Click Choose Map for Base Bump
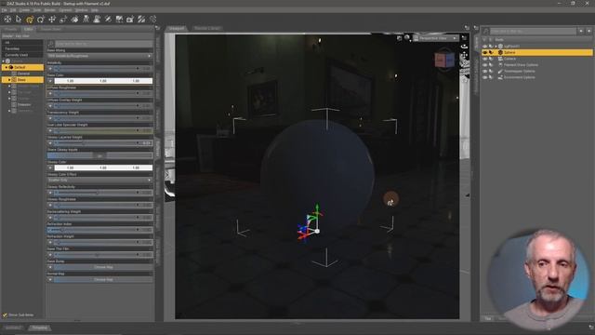This screenshot has width=595, height=335. 103,267
